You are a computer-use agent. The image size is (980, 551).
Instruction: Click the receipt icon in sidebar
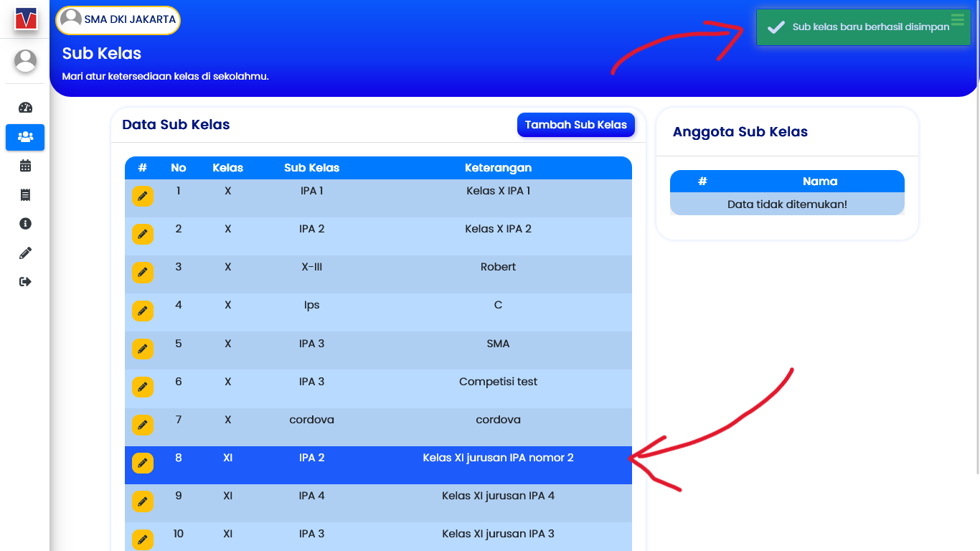tap(25, 195)
